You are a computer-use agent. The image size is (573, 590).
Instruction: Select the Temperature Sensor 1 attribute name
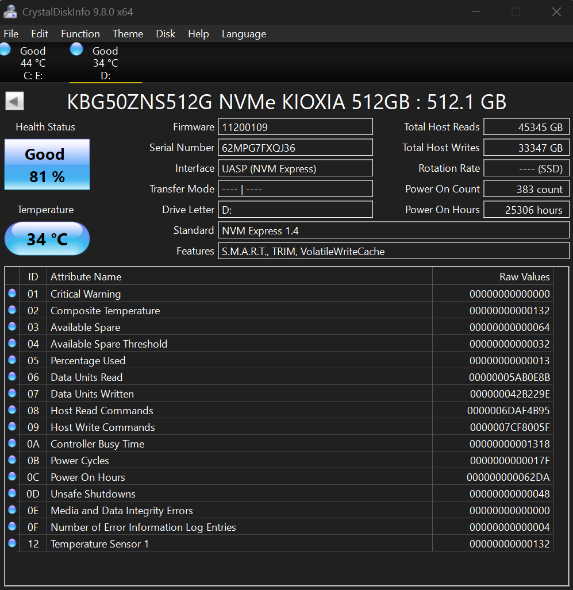[100, 543]
